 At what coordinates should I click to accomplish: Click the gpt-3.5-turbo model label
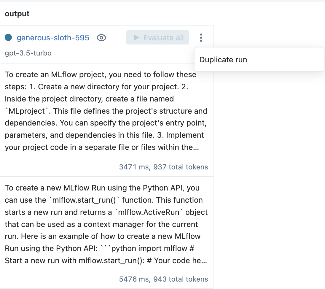coord(28,53)
